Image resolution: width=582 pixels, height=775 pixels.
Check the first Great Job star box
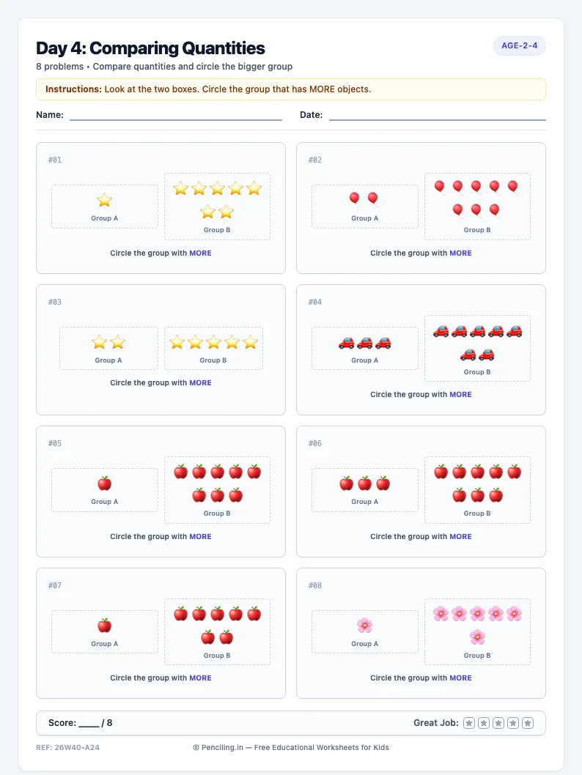[x=469, y=723]
